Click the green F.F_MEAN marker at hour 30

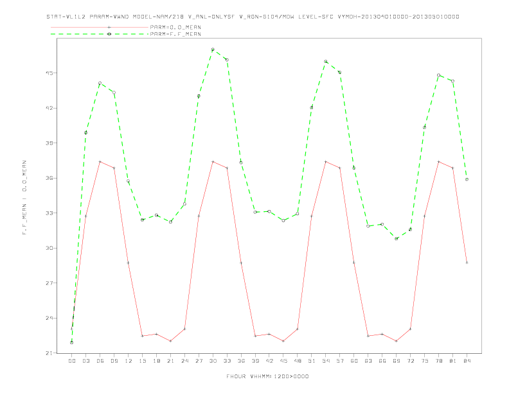tap(213, 49)
